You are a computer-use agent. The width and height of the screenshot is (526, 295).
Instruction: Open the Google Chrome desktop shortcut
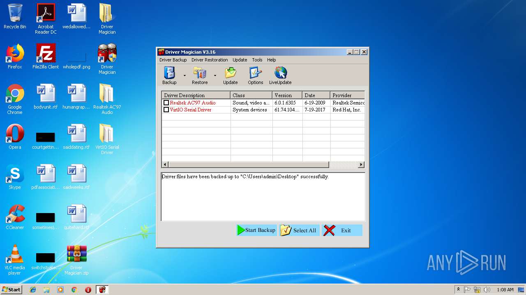coord(15,99)
